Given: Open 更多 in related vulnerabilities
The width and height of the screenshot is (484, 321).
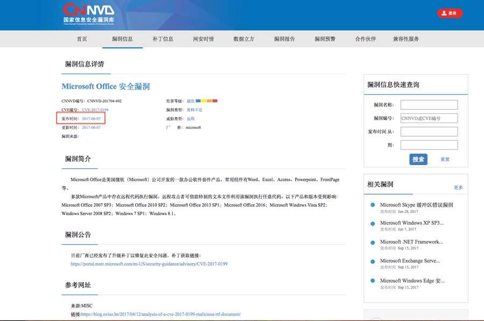Looking at the screenshot, I should click(458, 187).
